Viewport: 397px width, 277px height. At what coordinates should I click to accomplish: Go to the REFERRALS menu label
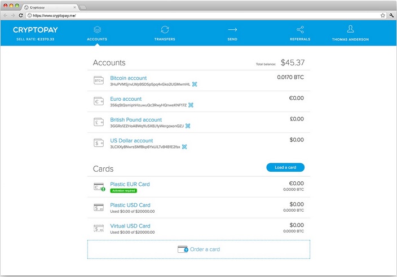300,39
